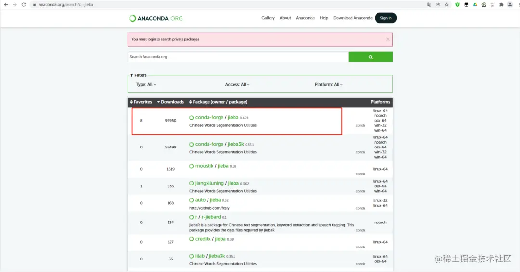Click the Platforms column header
The width and height of the screenshot is (520, 272).
click(380, 102)
